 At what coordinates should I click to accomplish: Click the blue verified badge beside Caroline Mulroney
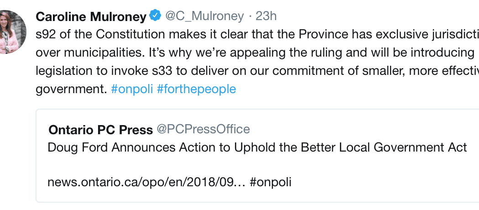point(155,17)
